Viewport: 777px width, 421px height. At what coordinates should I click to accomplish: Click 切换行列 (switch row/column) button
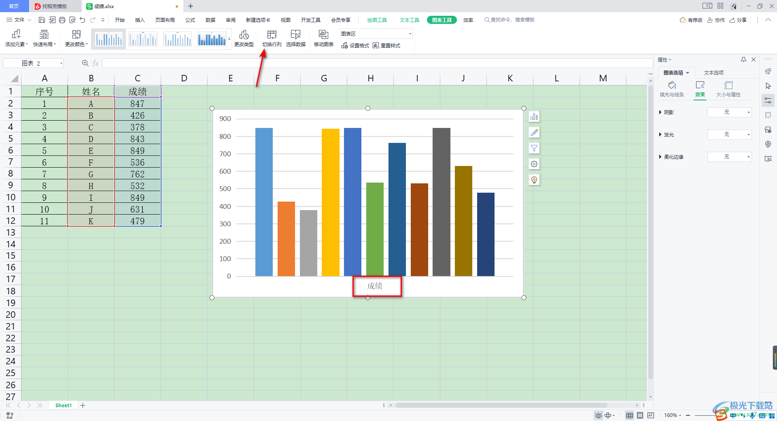pyautogui.click(x=272, y=39)
